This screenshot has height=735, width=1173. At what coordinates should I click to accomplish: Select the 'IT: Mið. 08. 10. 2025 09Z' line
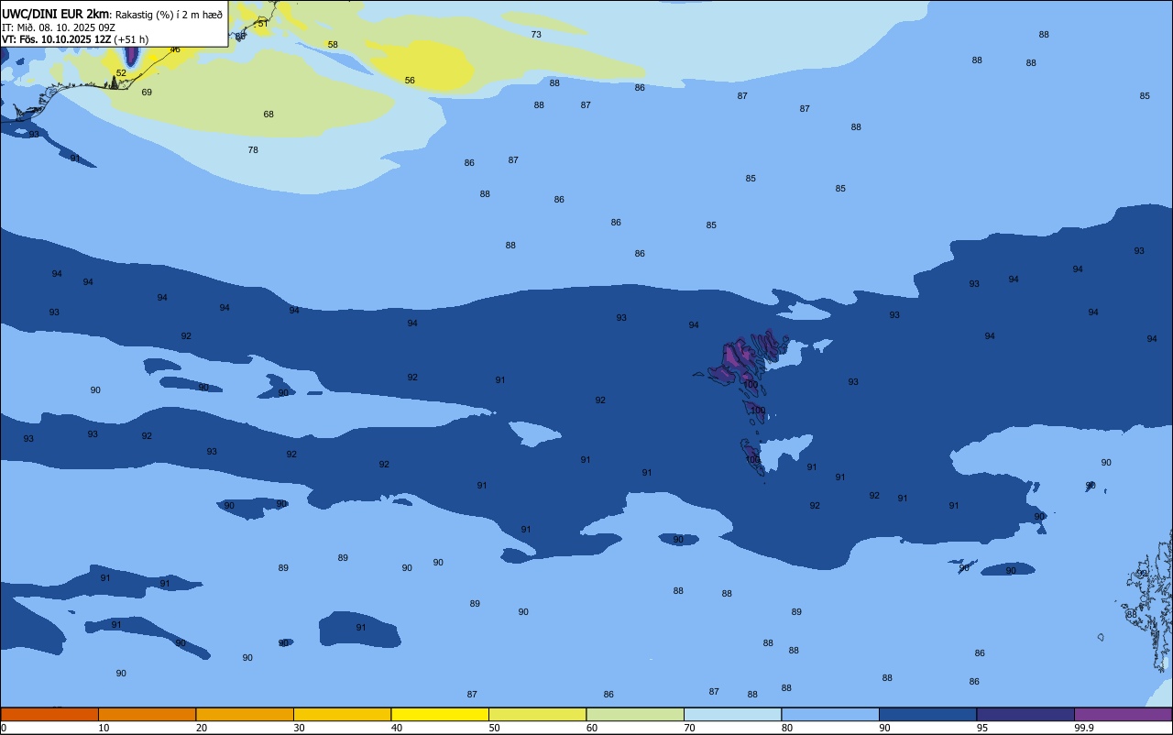pos(59,27)
